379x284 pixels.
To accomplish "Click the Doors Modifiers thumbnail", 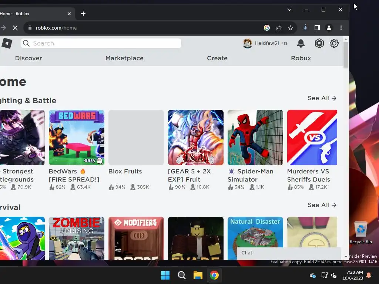I will point(136,239).
